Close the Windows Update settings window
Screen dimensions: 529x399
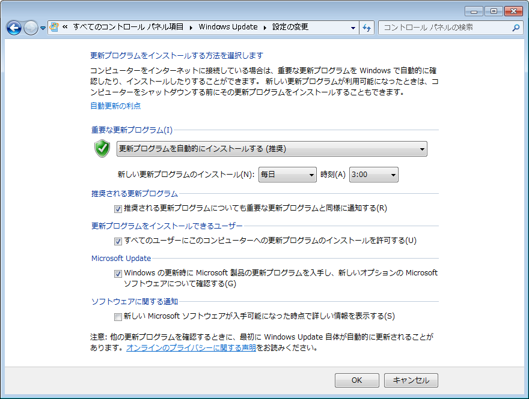513,11
